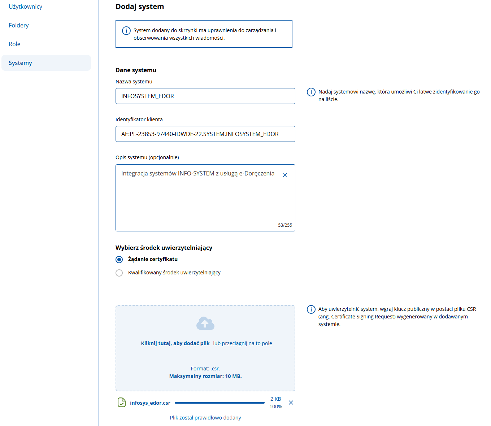The image size is (491, 426).
Task: Click the cloud upload icon in the drop zone
Action: pyautogui.click(x=205, y=323)
